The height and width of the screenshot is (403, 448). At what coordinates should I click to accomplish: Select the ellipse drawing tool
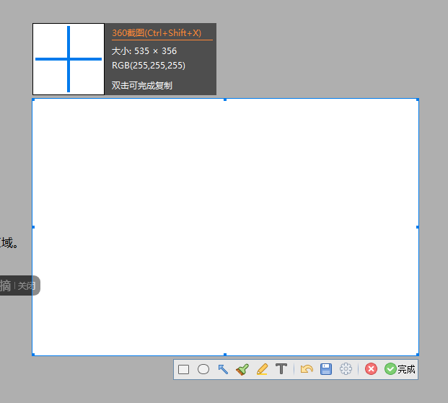(x=203, y=369)
